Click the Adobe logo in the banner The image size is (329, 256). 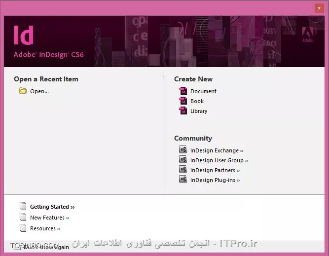[308, 34]
